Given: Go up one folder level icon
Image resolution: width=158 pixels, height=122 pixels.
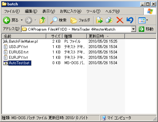Looking at the screenshot, I should pos(43,20).
